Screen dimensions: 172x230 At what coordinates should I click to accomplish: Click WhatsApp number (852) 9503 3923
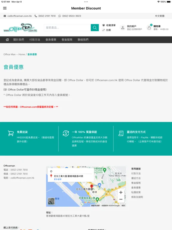(x=72, y=16)
